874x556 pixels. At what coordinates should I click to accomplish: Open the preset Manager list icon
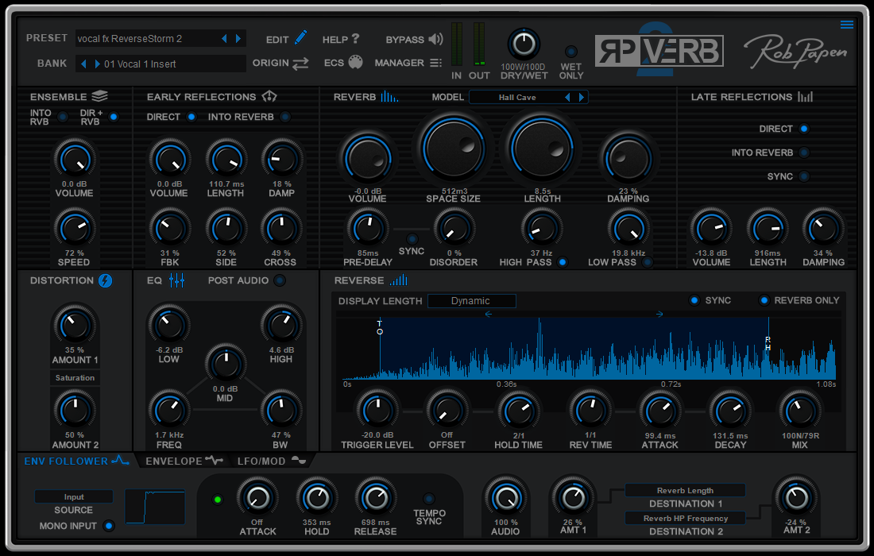pyautogui.click(x=435, y=63)
